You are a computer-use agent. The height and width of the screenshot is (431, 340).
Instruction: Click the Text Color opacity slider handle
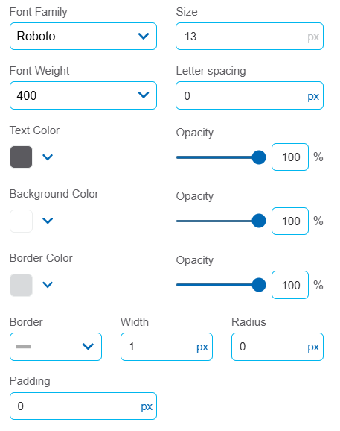coord(259,157)
